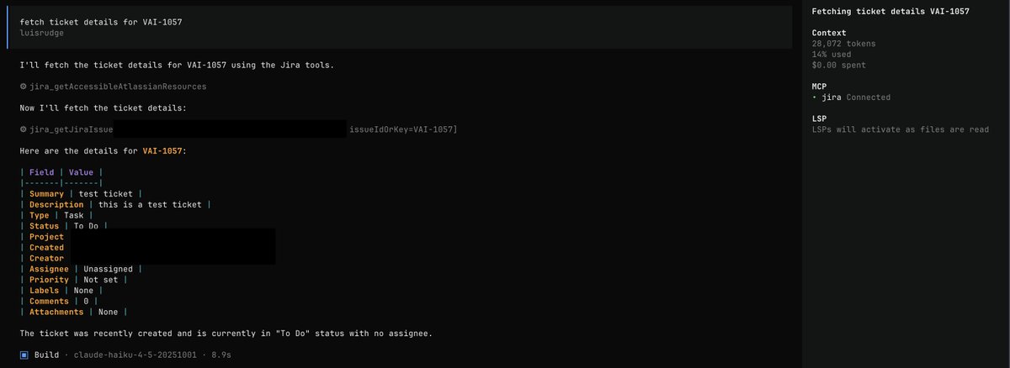
Task: Select the Labels row showing None
Action: click(62, 291)
